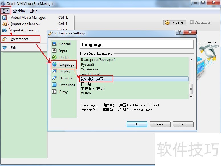Click the Input download-arrow icon

tap(54, 51)
